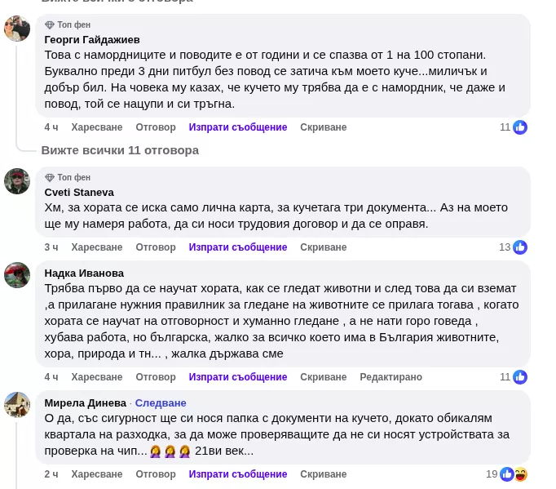Like Георги Гайдажиев's comment with Харесване
The image size is (556, 489).
pyautogui.click(x=96, y=127)
